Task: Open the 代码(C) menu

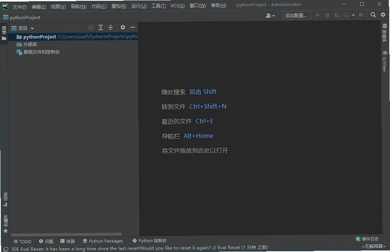Action: point(99,7)
